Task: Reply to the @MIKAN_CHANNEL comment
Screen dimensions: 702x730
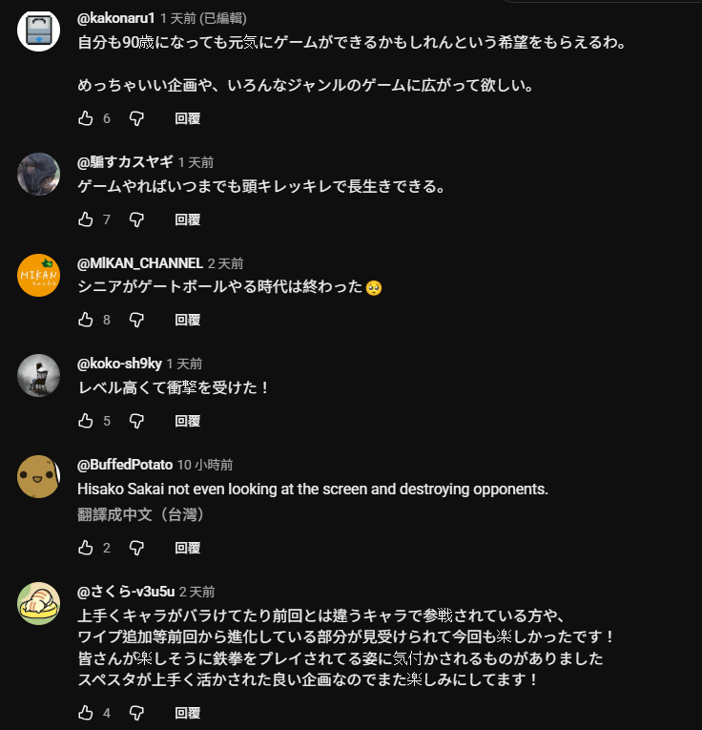Action: (188, 320)
